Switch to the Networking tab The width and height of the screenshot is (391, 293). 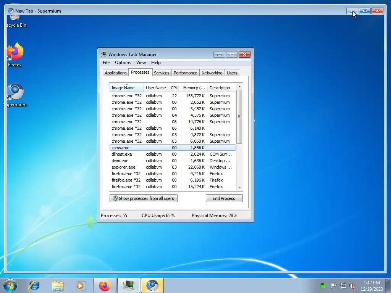(x=212, y=73)
